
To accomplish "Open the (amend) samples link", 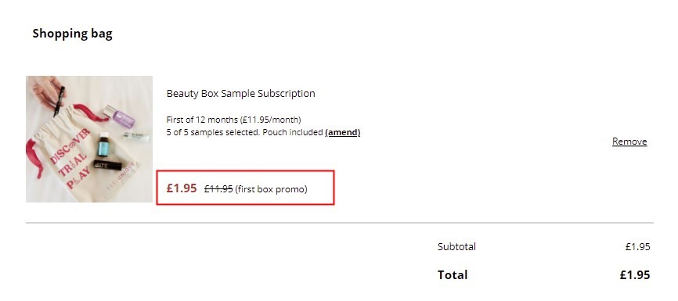I will pyautogui.click(x=342, y=132).
